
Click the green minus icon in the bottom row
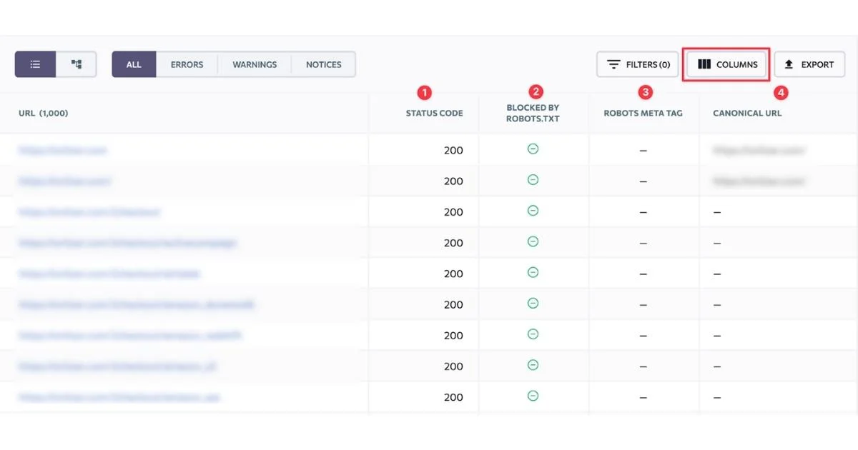[533, 397]
